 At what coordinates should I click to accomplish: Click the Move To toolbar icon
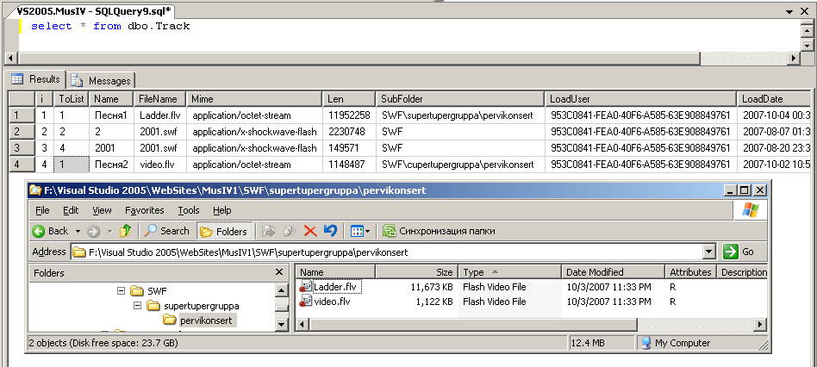coord(269,231)
